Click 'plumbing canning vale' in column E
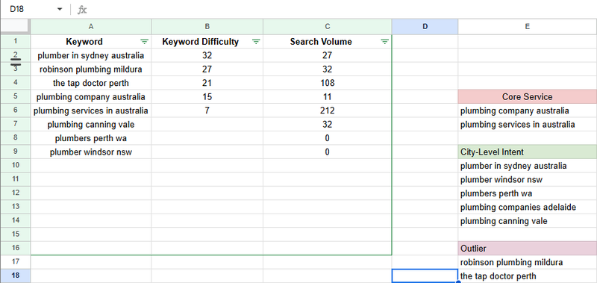 pyautogui.click(x=528, y=221)
